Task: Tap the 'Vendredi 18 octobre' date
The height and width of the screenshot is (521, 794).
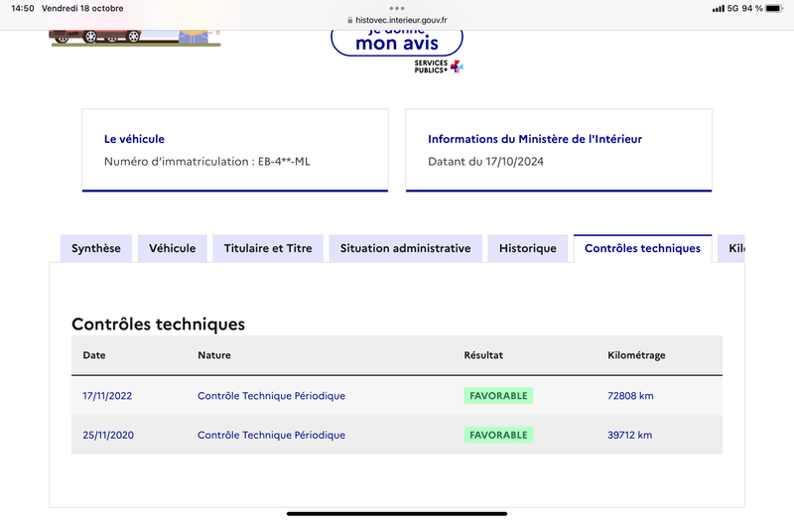Action: coord(82,9)
